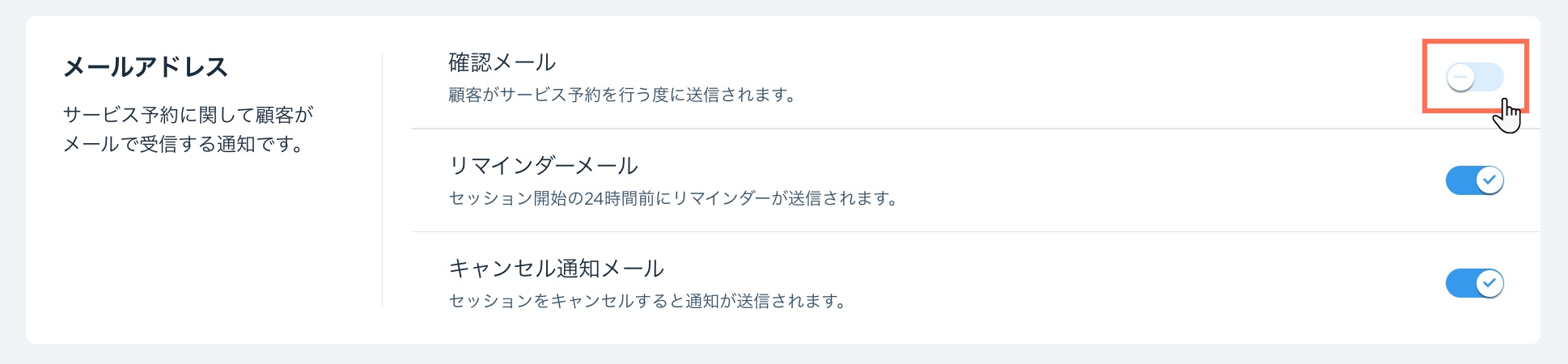Click divider line between 確認メール and リマインダーメール
The width and height of the screenshot is (1568, 364).
976,129
